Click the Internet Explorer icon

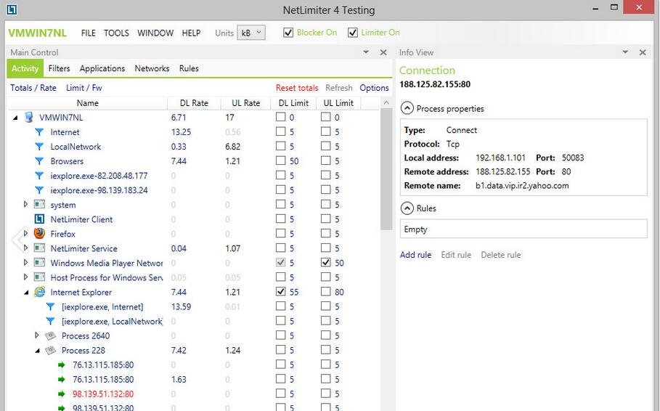pyautogui.click(x=39, y=291)
